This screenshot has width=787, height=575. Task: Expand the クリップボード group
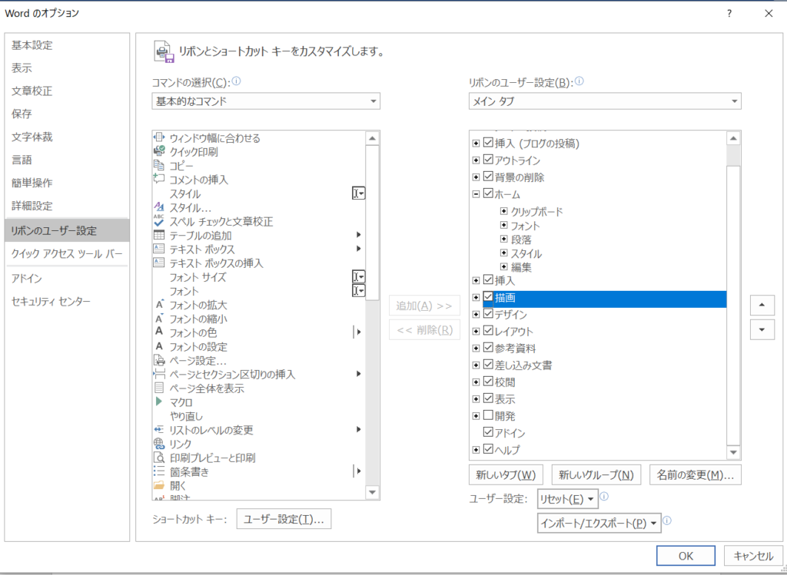[504, 211]
